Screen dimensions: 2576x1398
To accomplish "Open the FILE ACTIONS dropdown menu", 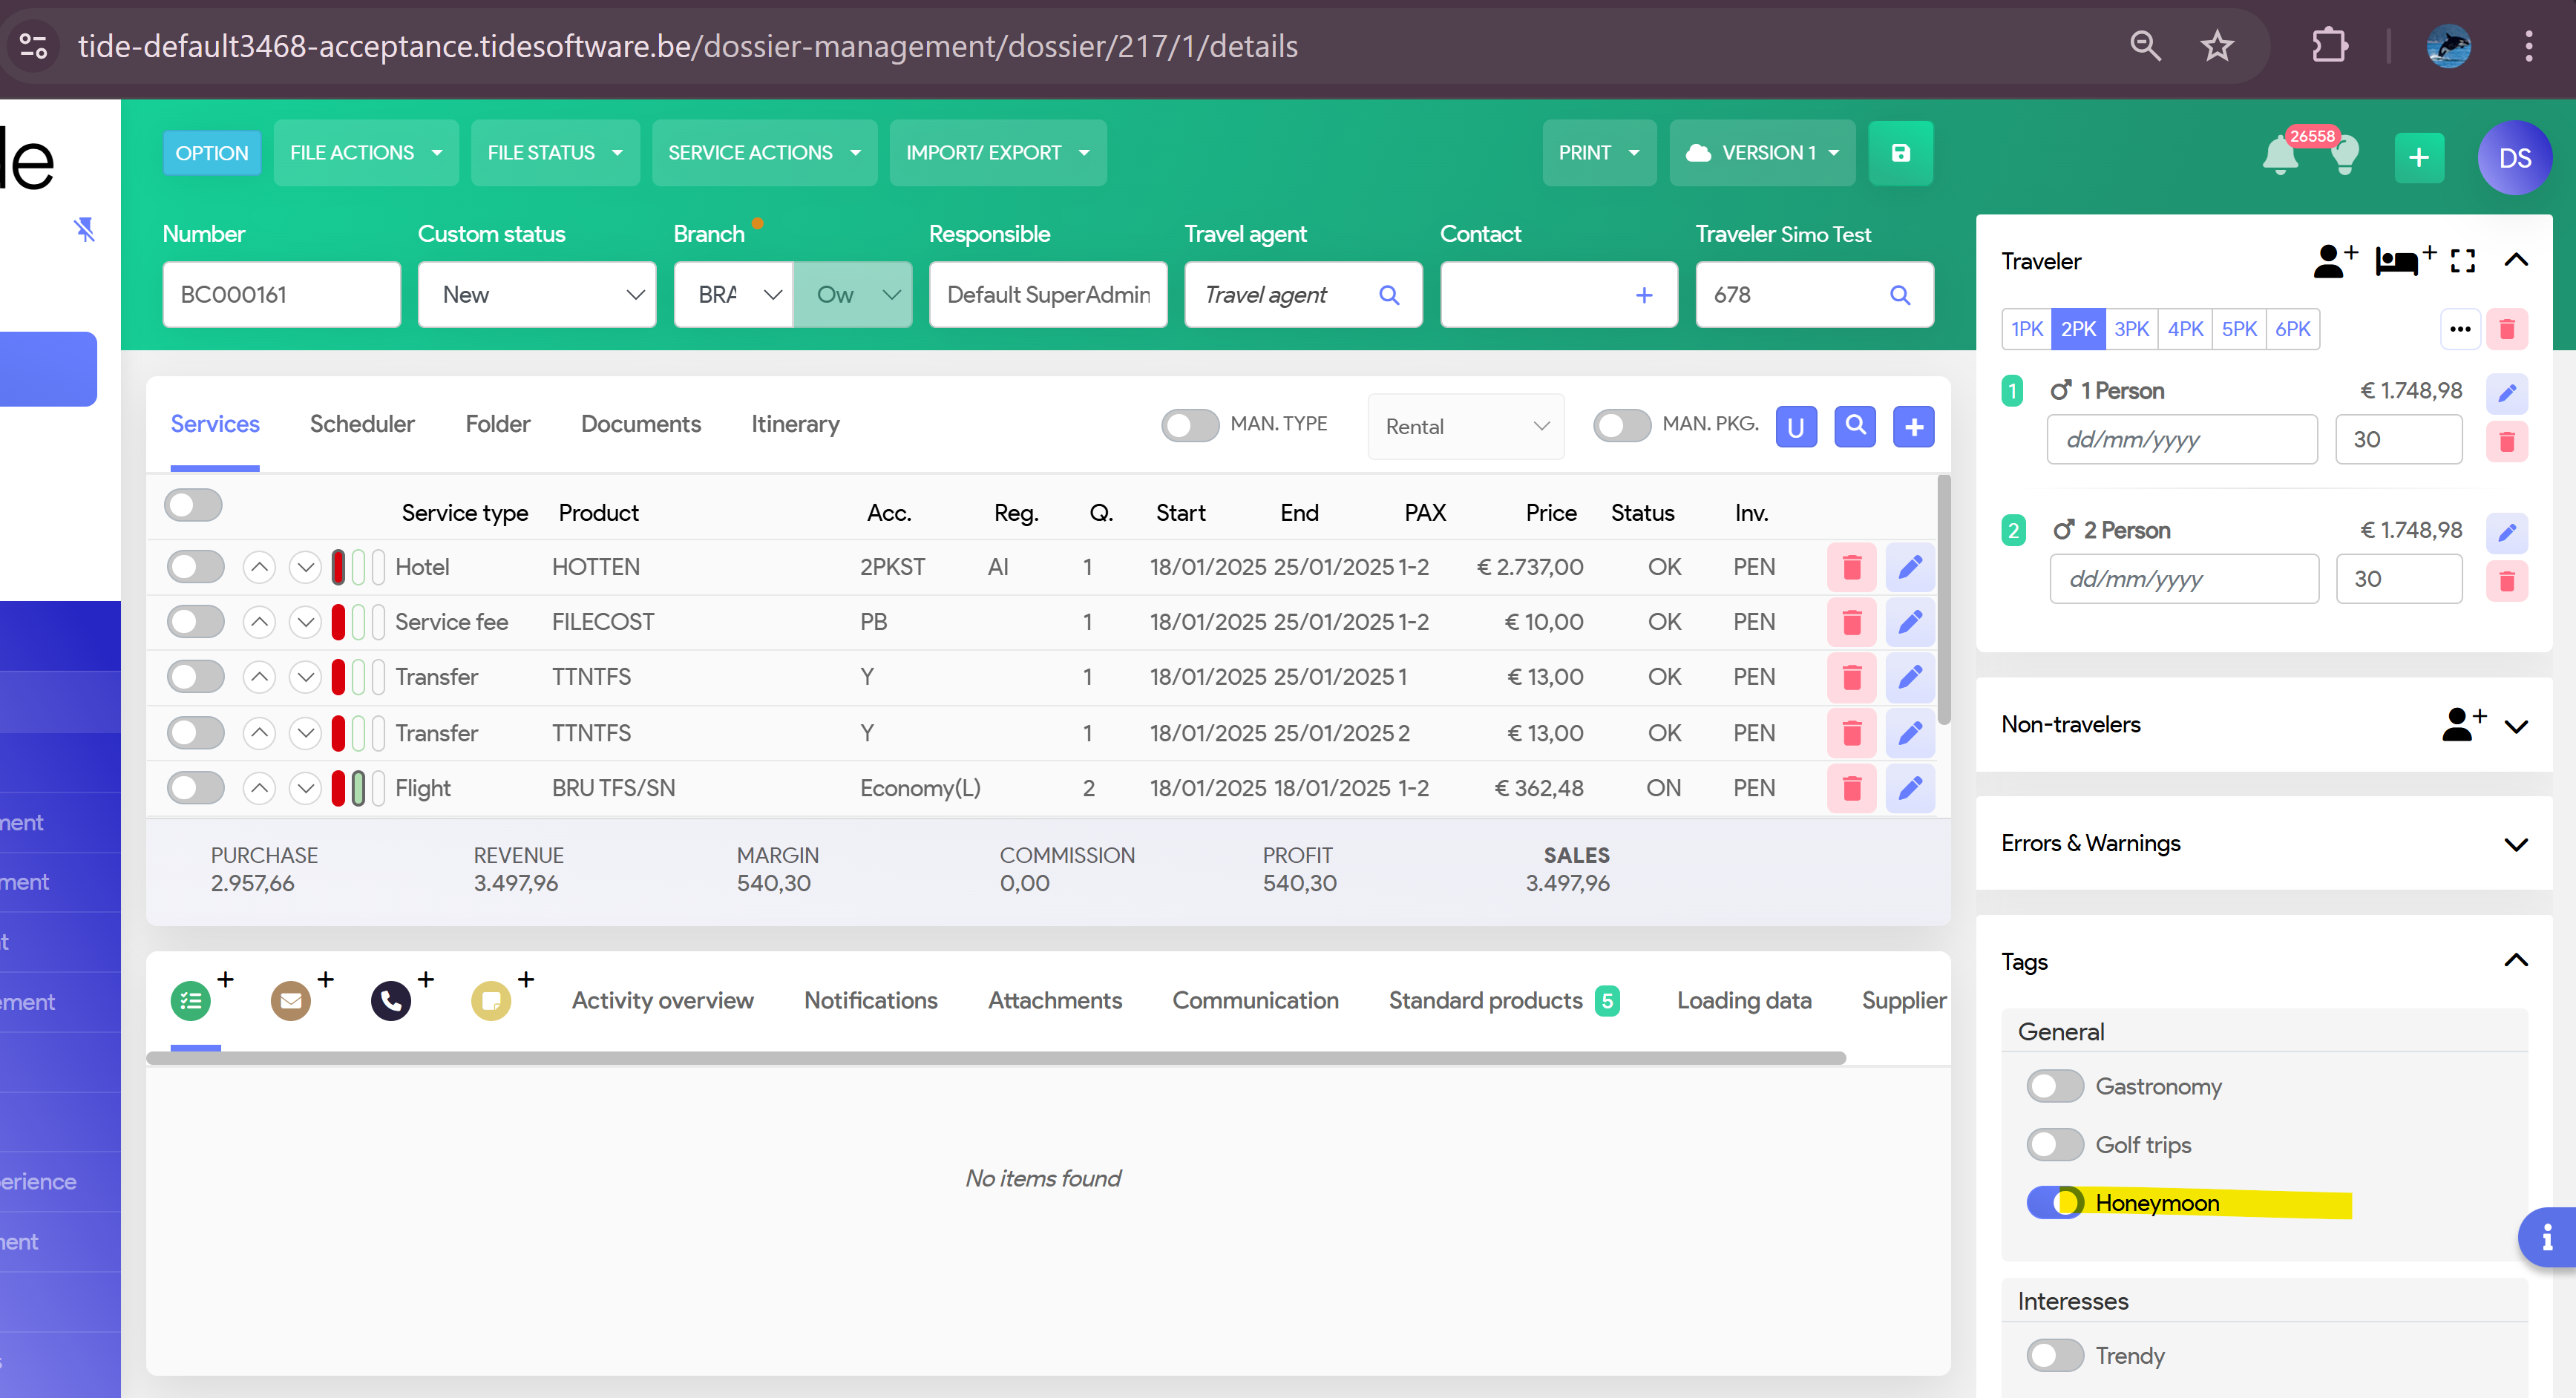I will (365, 153).
